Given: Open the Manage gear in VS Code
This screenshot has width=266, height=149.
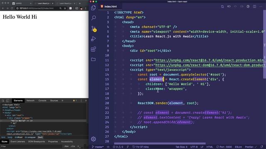Looking at the screenshot, I should [93, 139].
